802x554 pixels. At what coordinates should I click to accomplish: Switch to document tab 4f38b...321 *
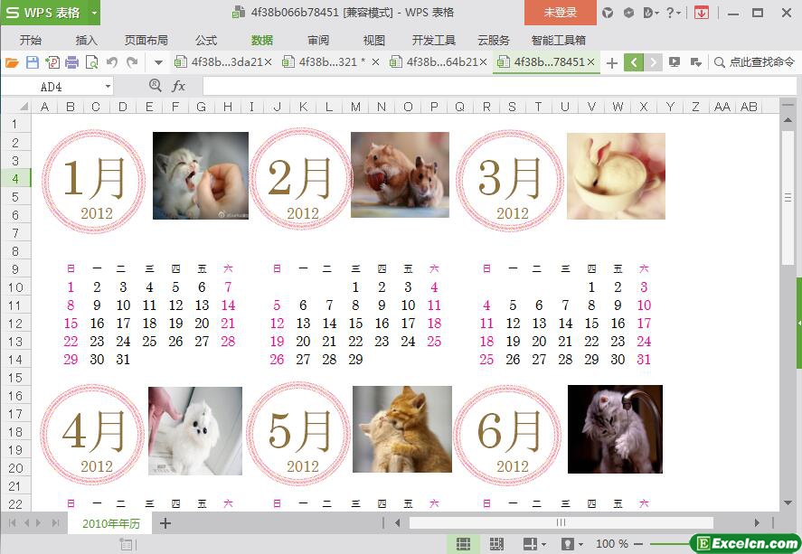point(332,61)
